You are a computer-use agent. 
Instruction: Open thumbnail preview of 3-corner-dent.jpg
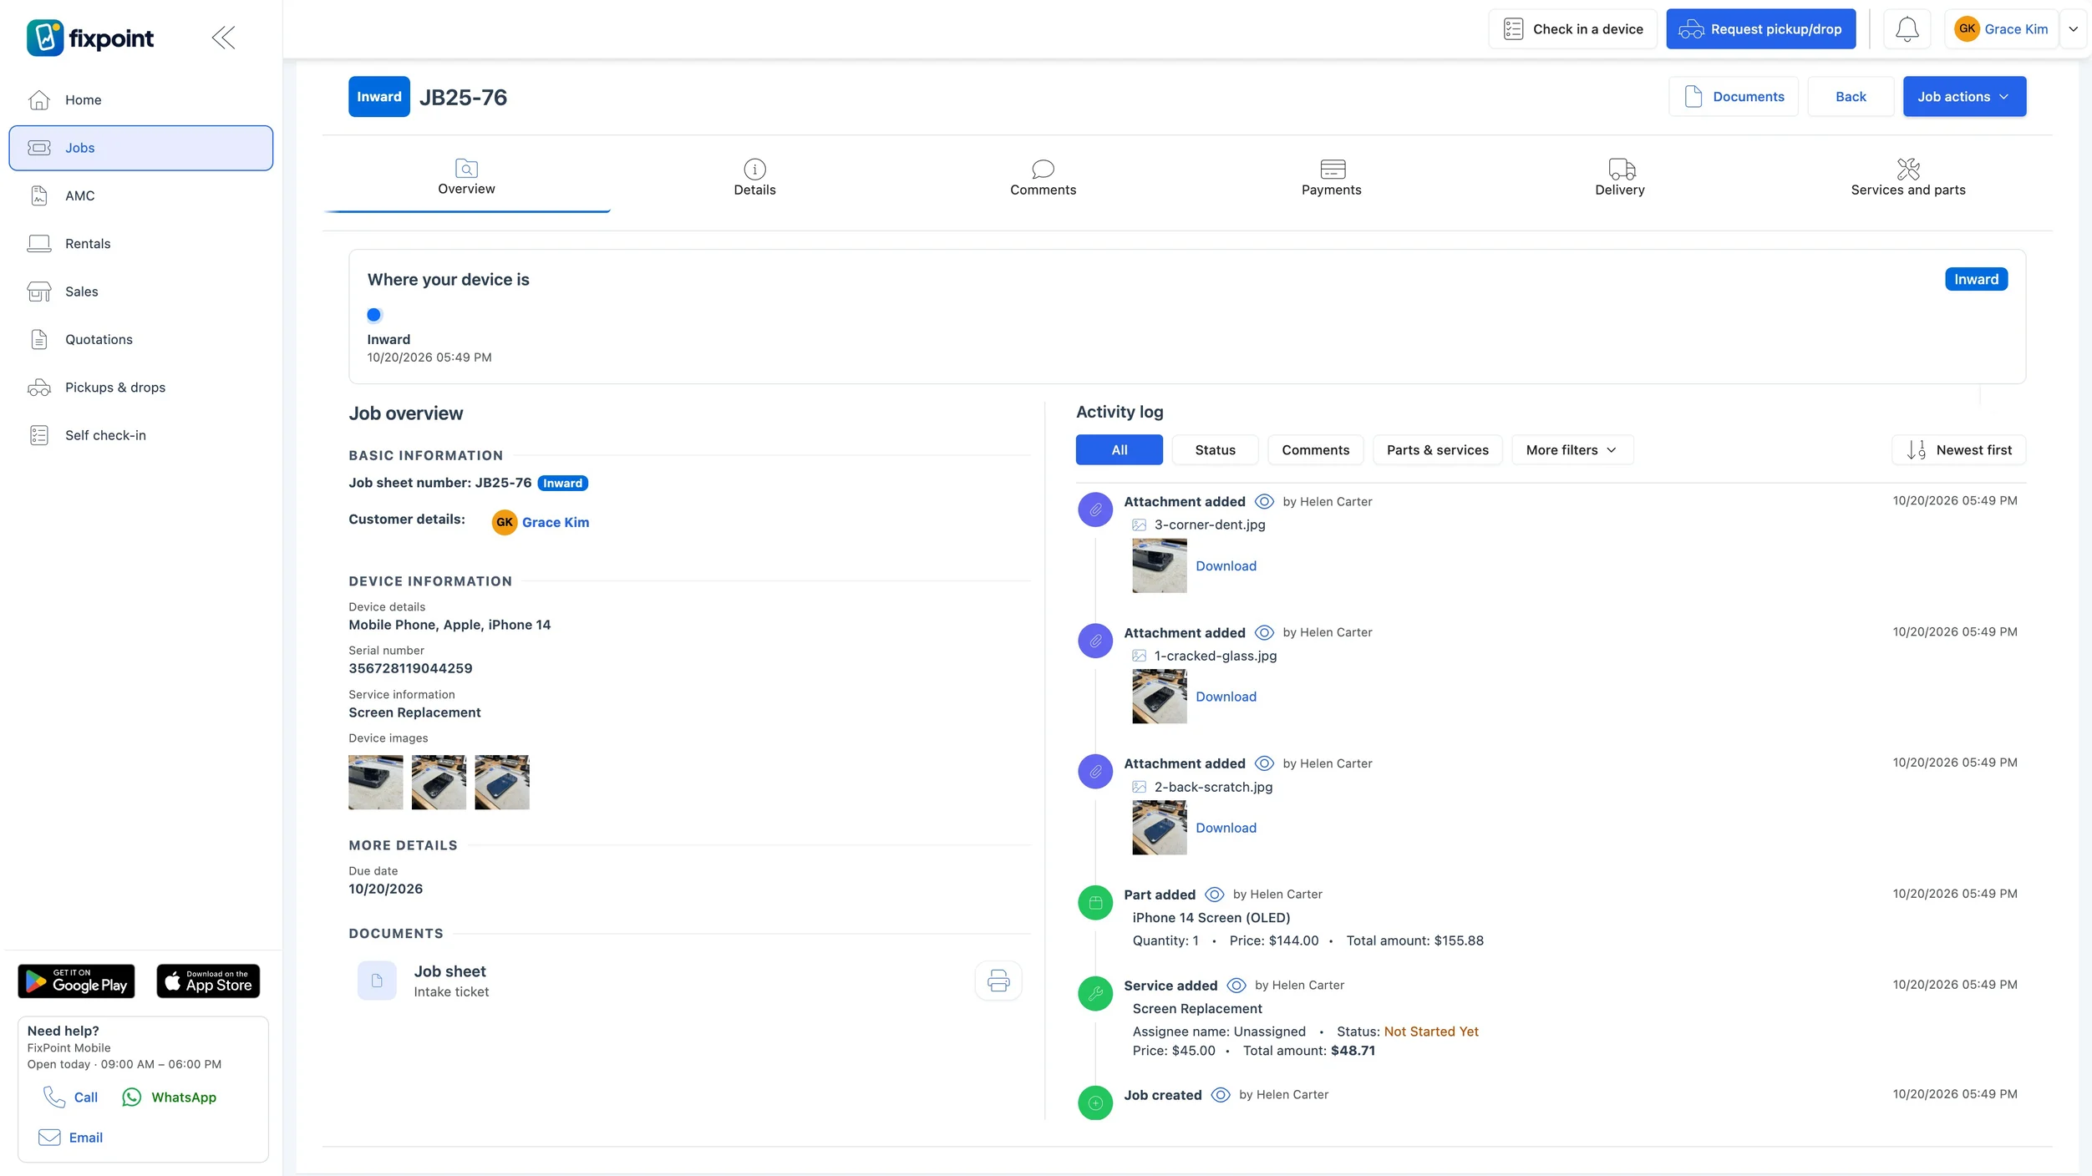click(1160, 566)
